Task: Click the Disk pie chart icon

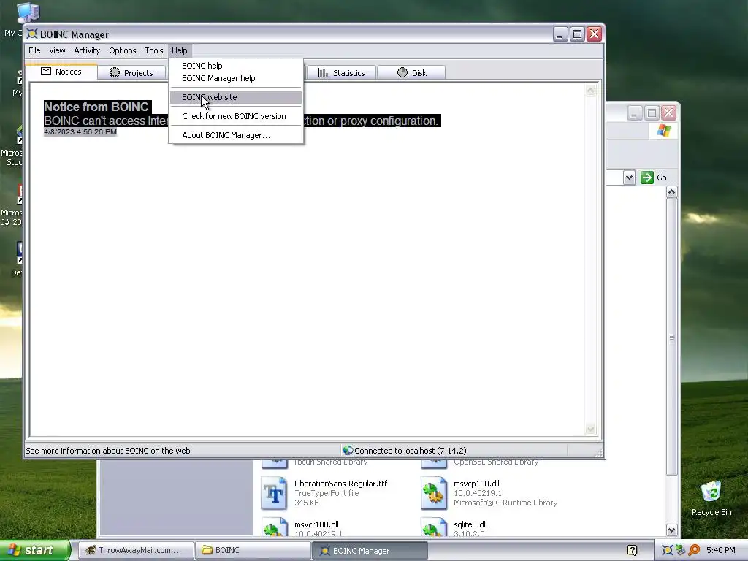Action: [x=402, y=72]
